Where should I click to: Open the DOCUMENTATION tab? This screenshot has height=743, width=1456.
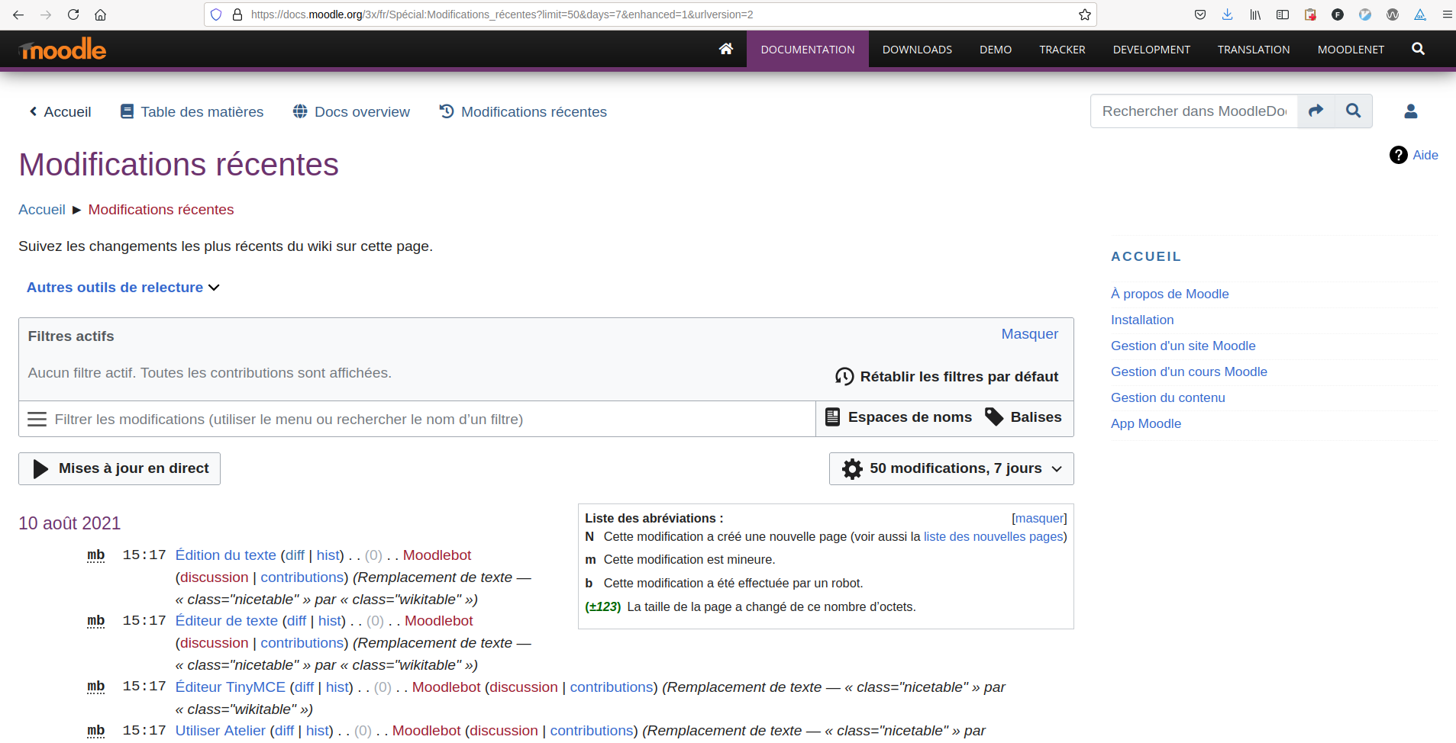[x=808, y=50]
